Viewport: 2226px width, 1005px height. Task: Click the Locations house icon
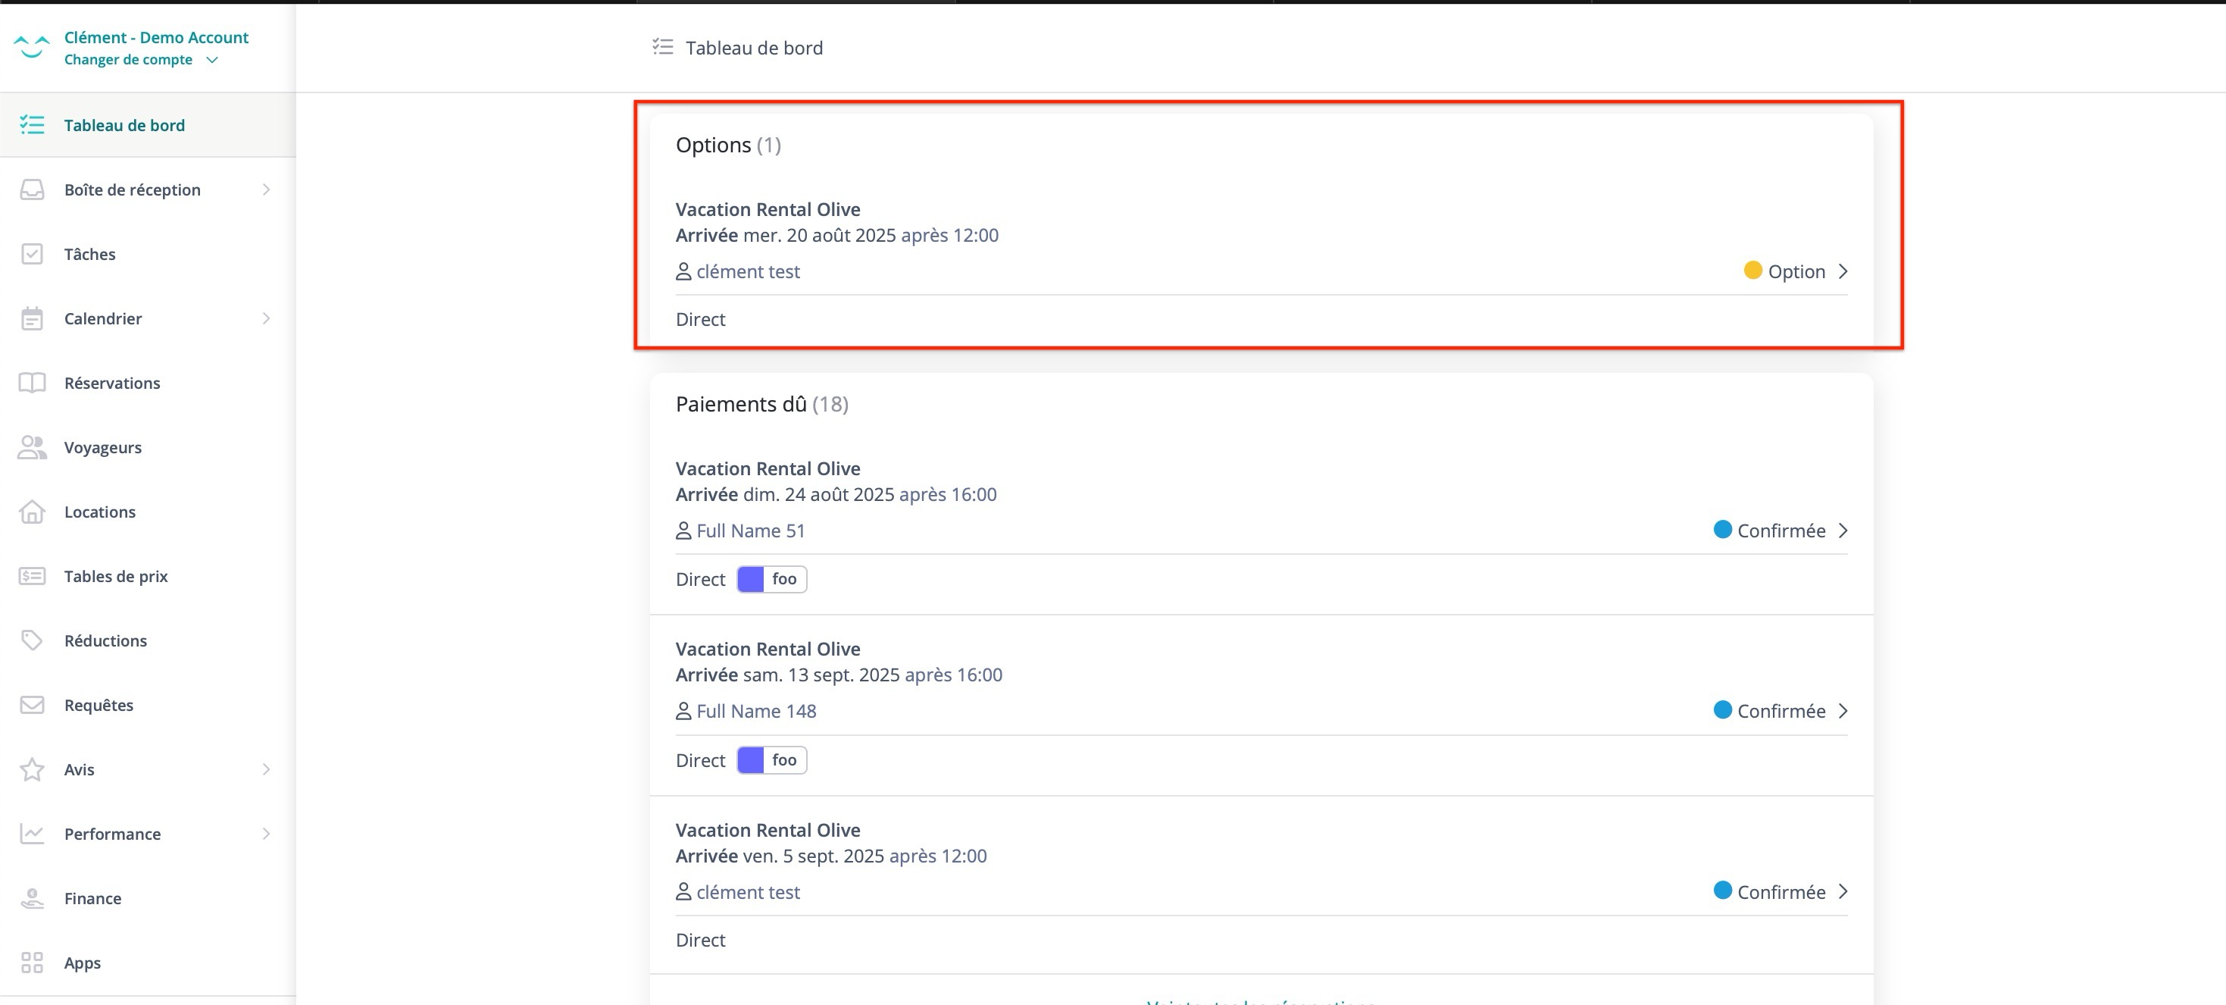pos(32,512)
